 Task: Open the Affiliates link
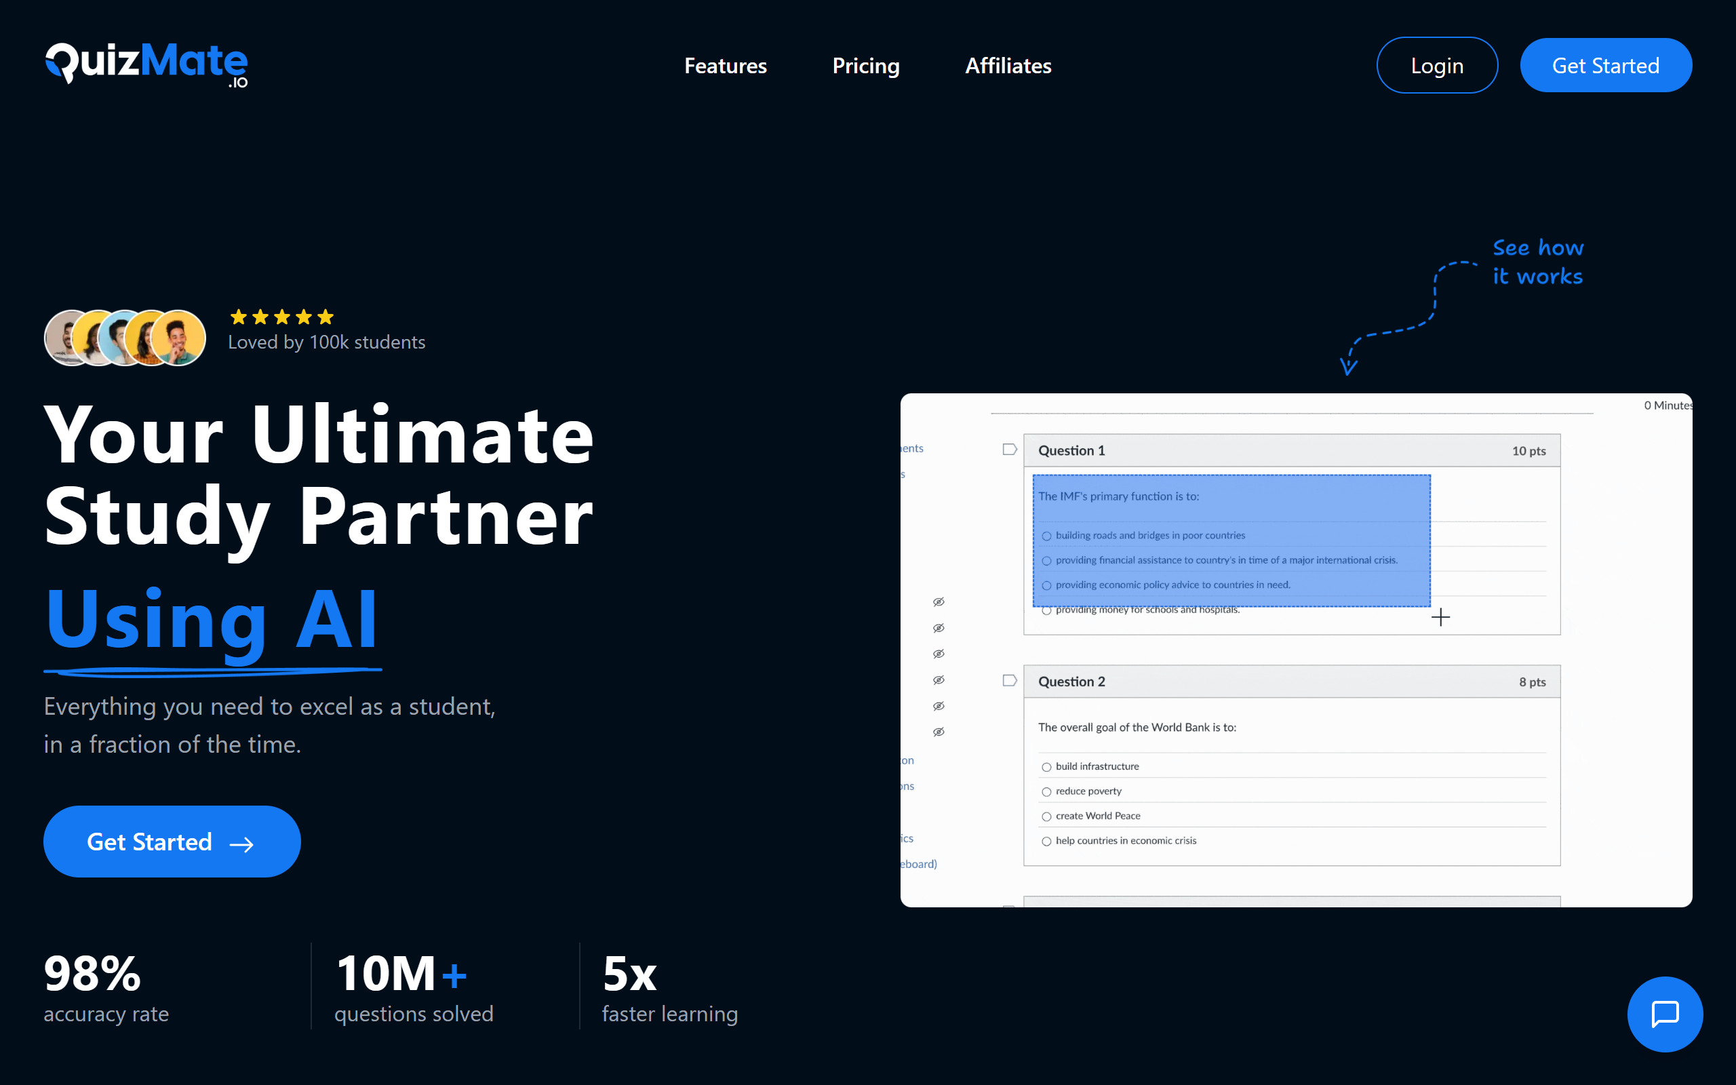click(x=1008, y=65)
